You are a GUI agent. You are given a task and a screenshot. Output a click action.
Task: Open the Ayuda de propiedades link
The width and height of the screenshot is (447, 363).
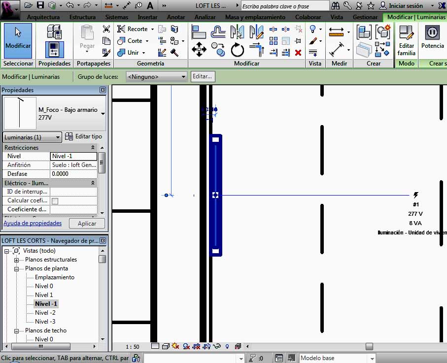click(x=33, y=223)
